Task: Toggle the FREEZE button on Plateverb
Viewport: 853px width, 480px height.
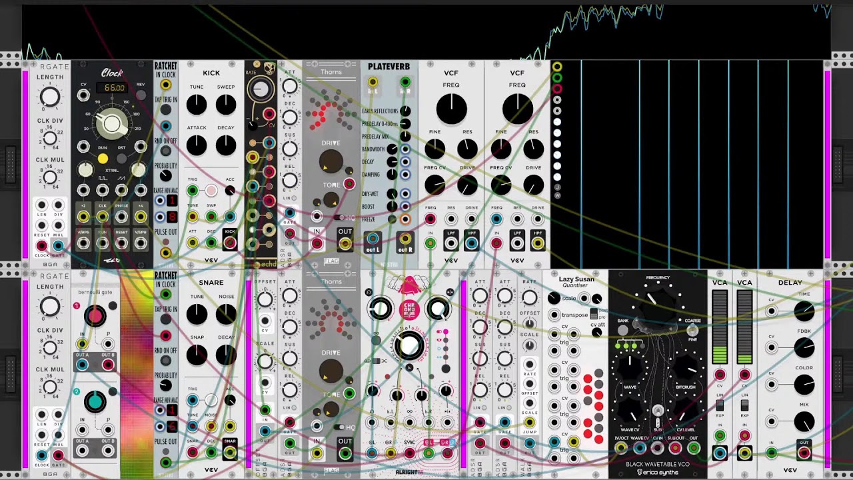Action: 392,219
